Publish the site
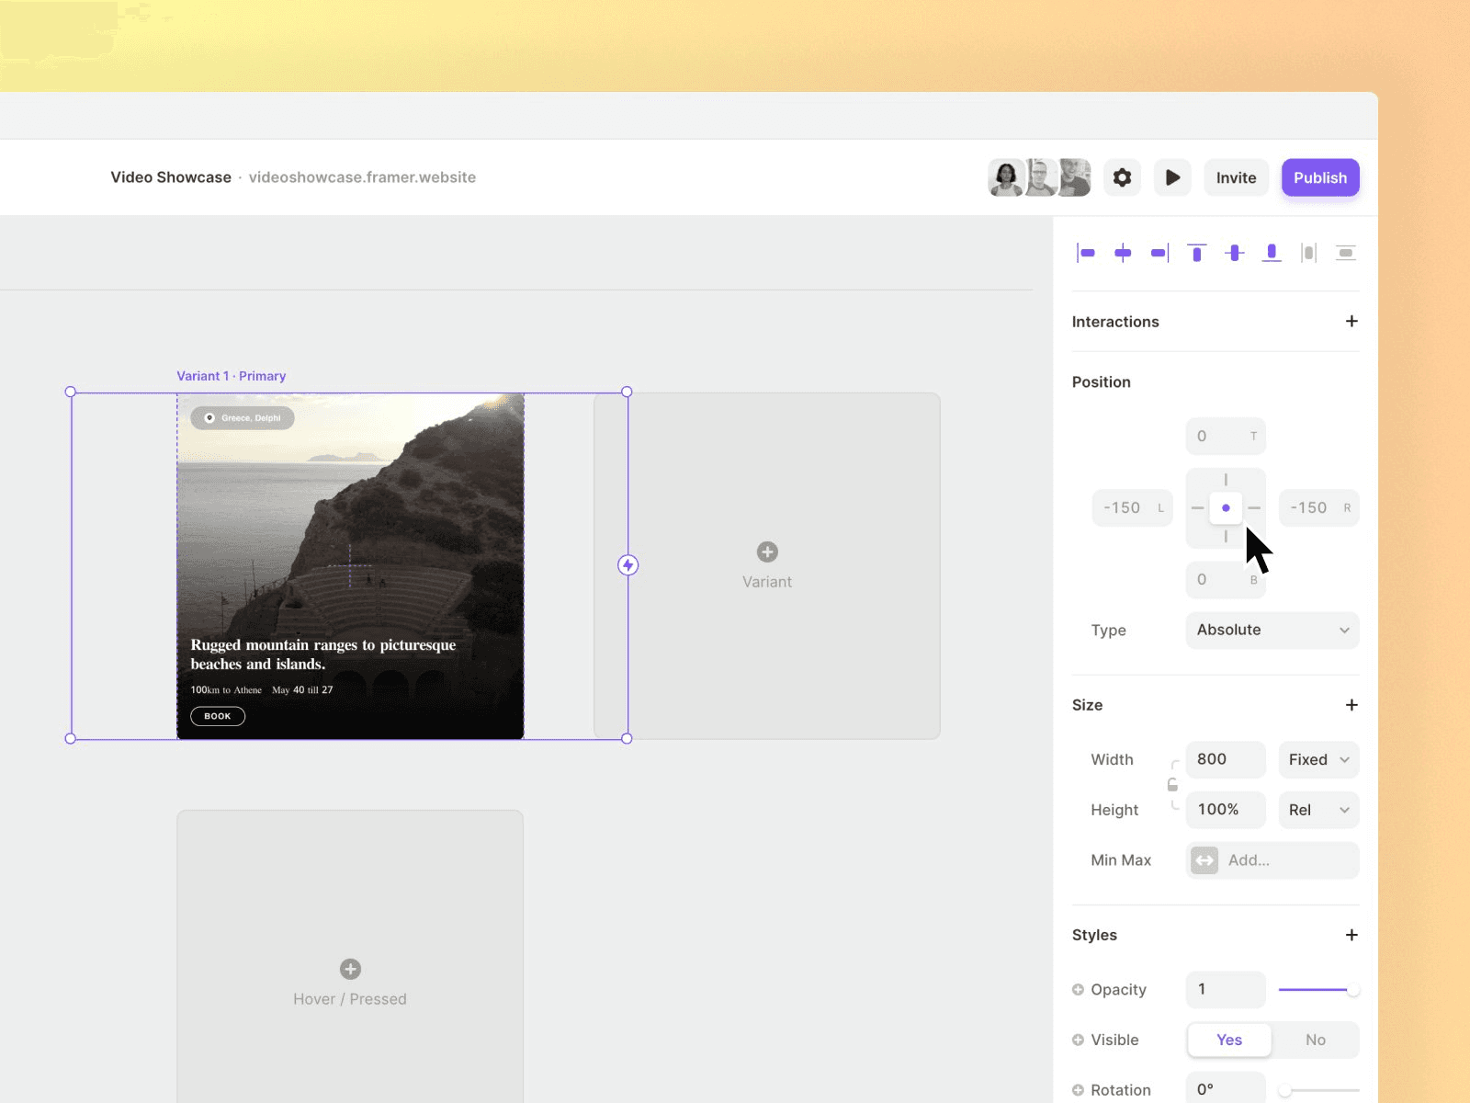1470x1103 pixels. [1320, 177]
